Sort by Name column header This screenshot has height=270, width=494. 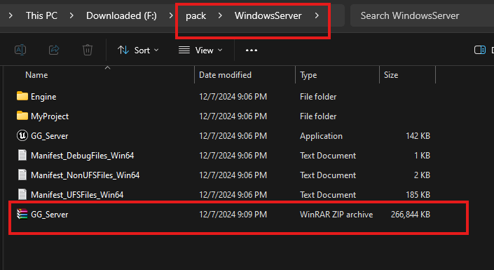point(36,75)
